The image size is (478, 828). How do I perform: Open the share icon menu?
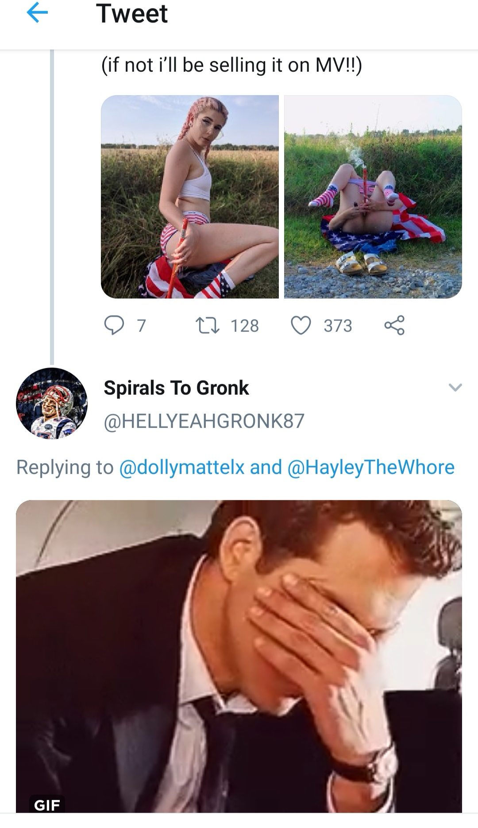(394, 326)
